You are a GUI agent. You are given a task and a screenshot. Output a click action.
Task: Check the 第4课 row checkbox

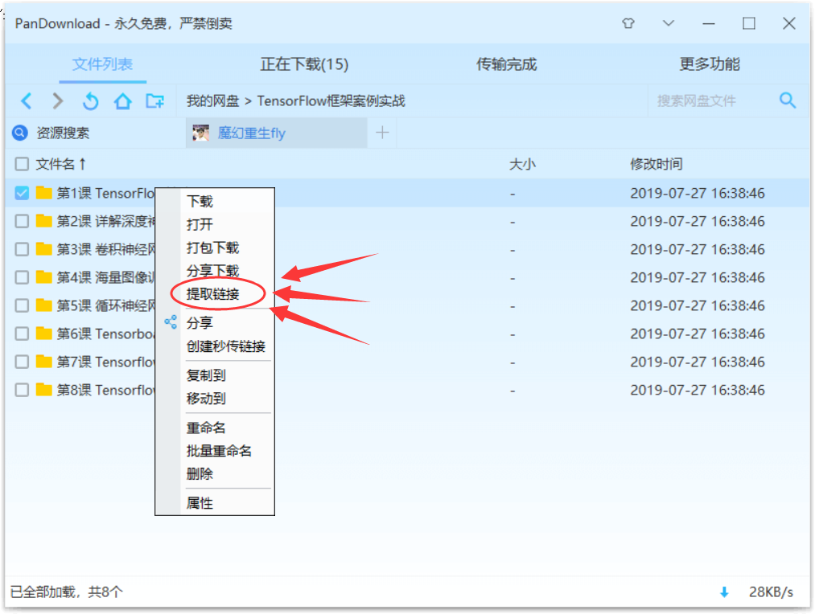click(22, 277)
